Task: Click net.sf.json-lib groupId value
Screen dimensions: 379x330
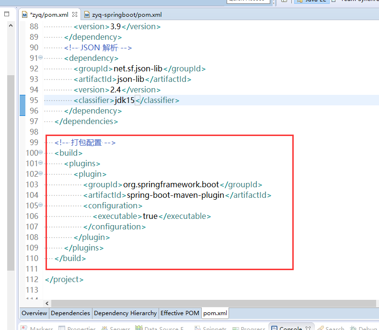Action: (138, 68)
